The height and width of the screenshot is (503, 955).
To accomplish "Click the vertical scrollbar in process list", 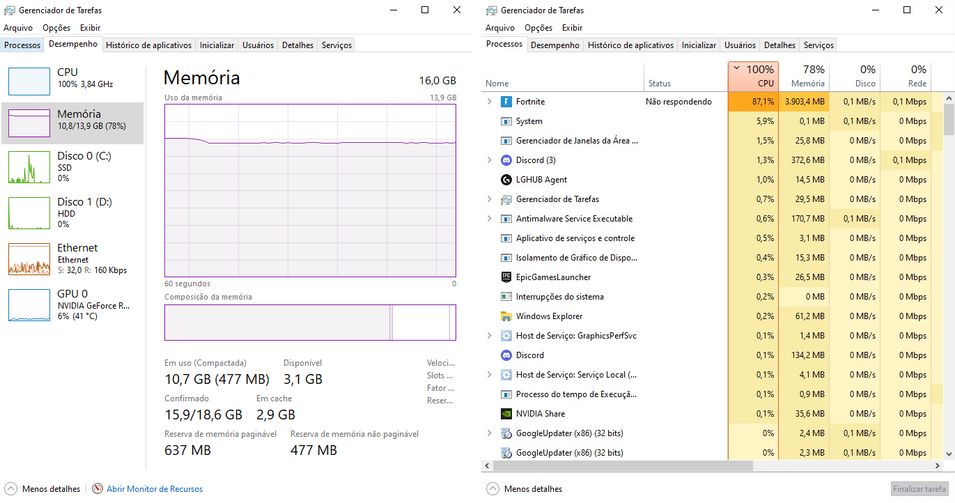I will [949, 120].
